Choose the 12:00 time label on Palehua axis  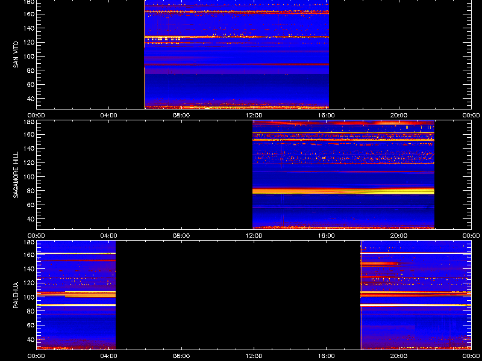tap(254, 356)
